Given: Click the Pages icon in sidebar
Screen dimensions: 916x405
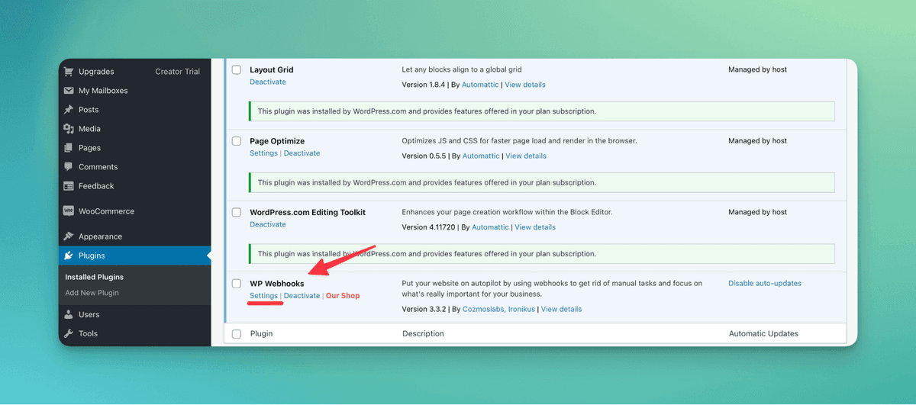Looking at the screenshot, I should pyautogui.click(x=69, y=148).
